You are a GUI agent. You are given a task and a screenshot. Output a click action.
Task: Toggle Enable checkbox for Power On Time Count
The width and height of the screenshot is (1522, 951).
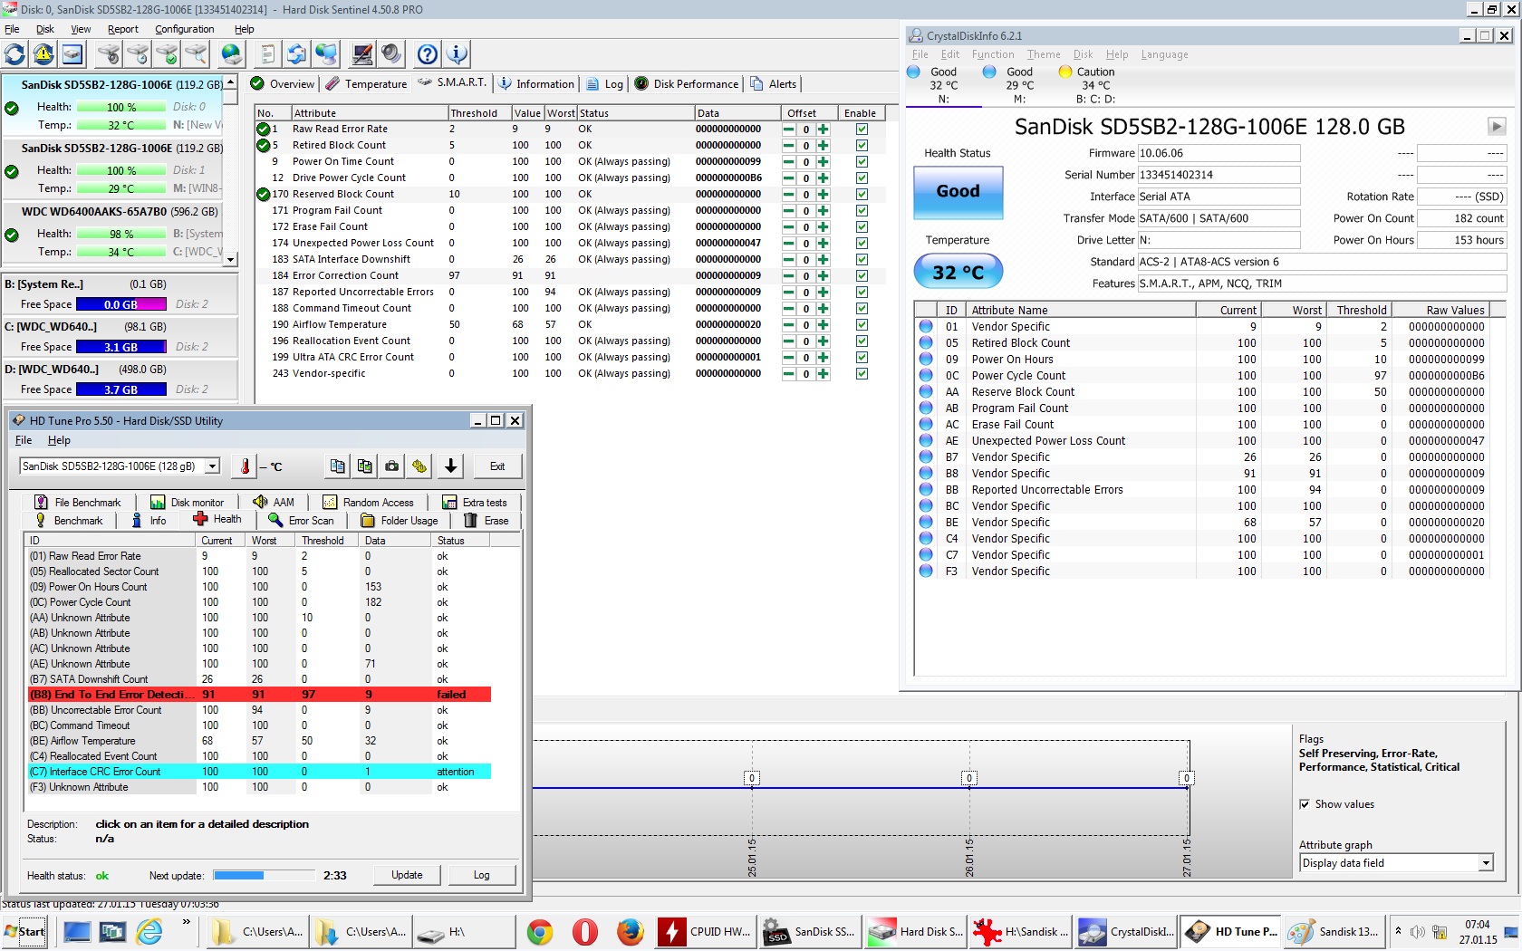click(x=862, y=162)
